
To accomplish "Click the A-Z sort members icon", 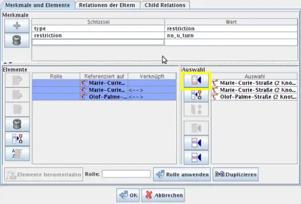I will [x=16, y=153].
